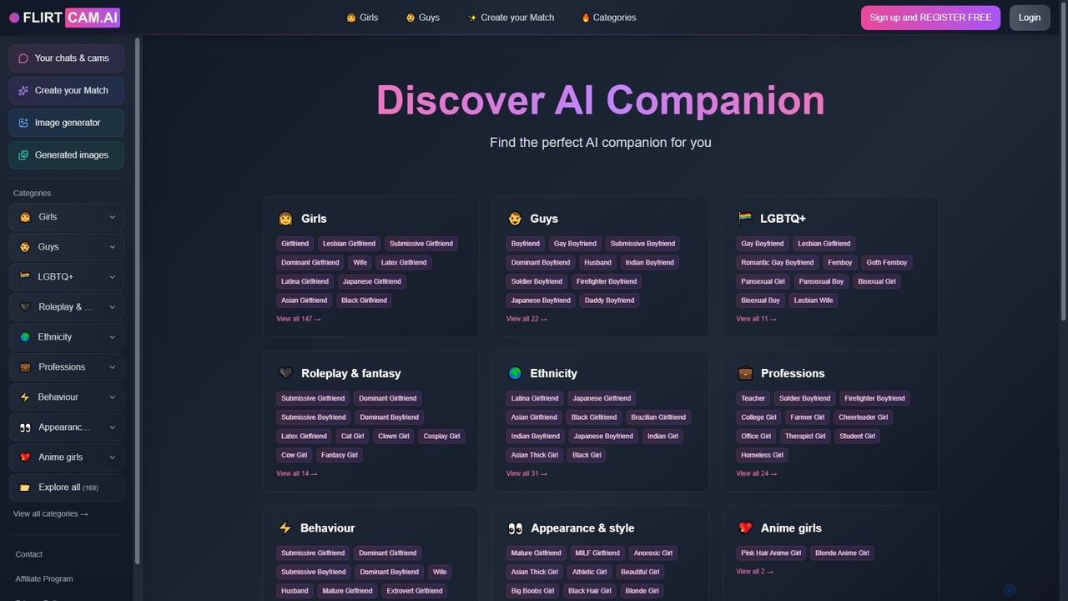The width and height of the screenshot is (1068, 601).
Task: Open Explore all (169) sidebar item
Action: pos(66,487)
